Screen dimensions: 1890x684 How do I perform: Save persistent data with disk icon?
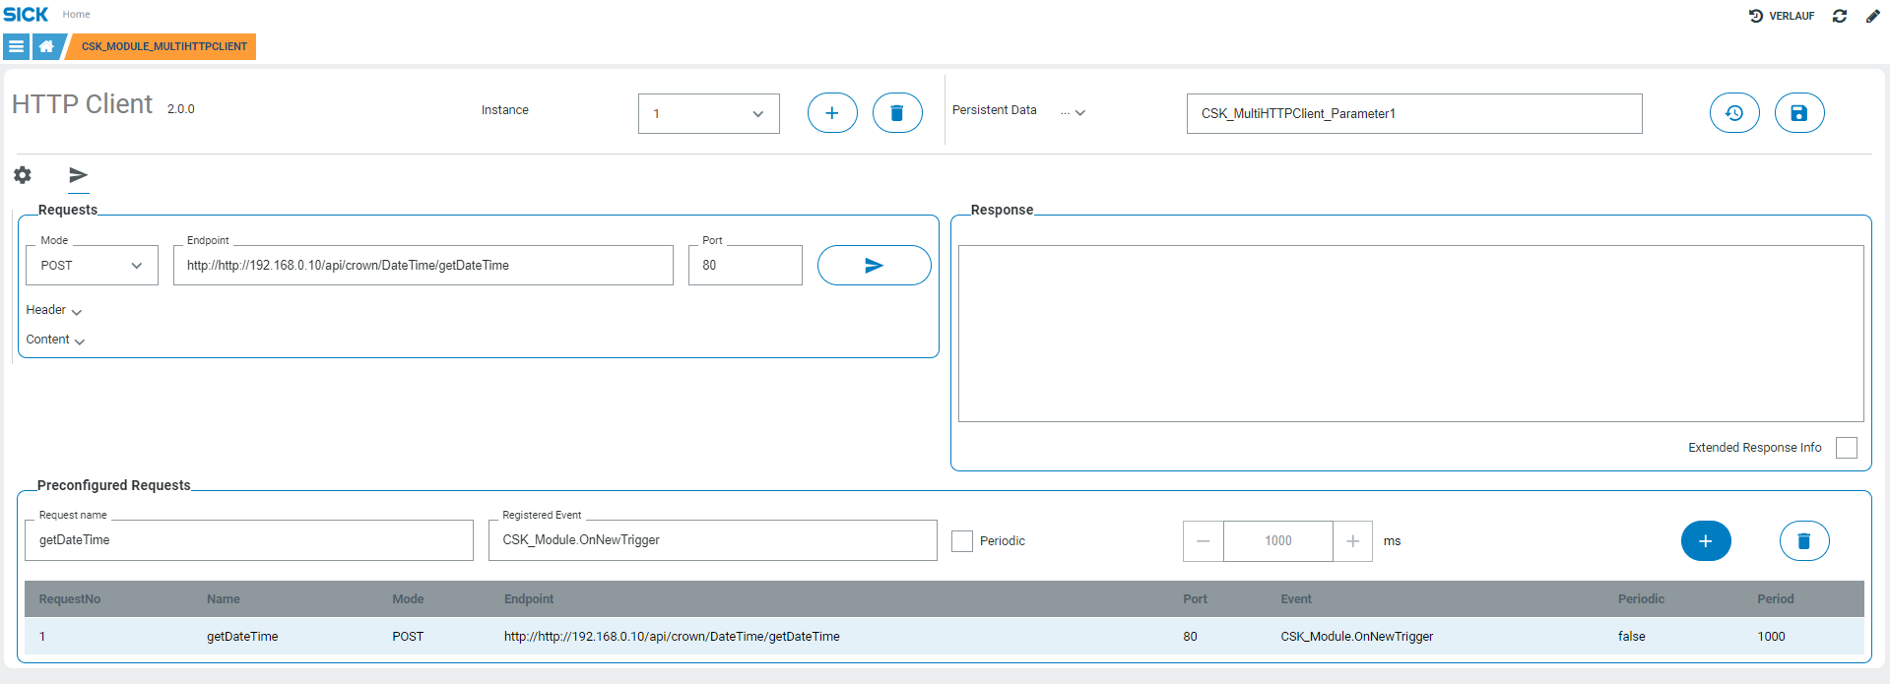(1798, 113)
